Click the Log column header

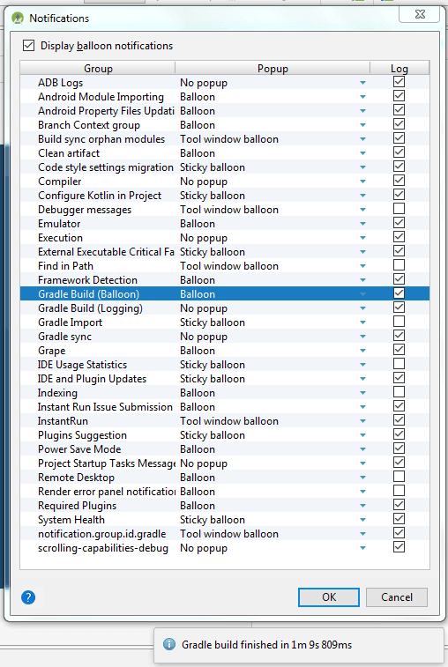(399, 68)
